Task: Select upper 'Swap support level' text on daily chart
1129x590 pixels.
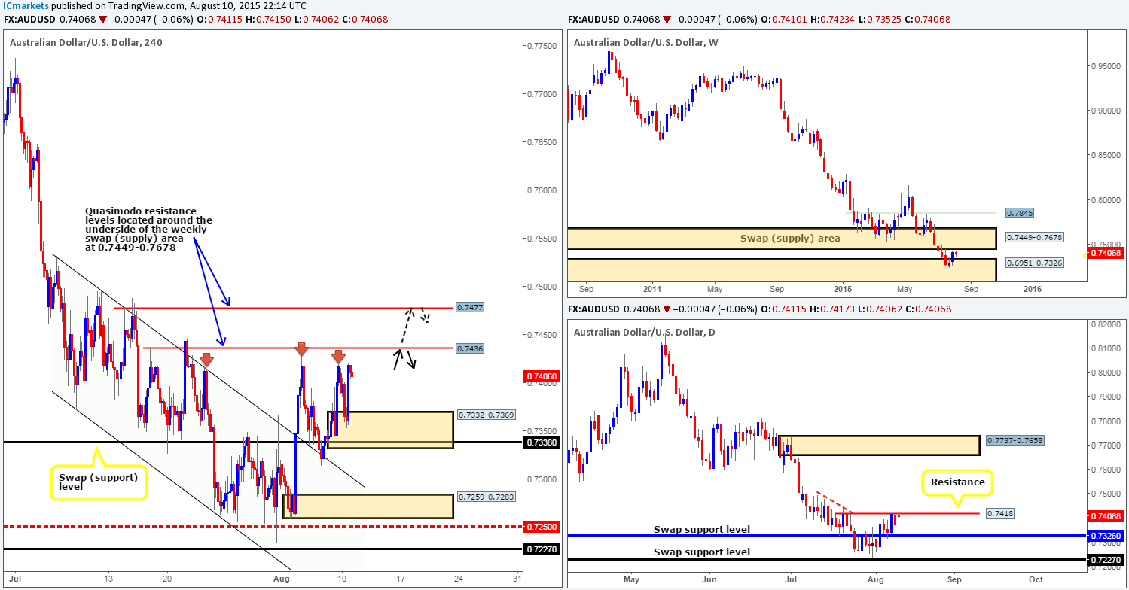Action: click(700, 529)
